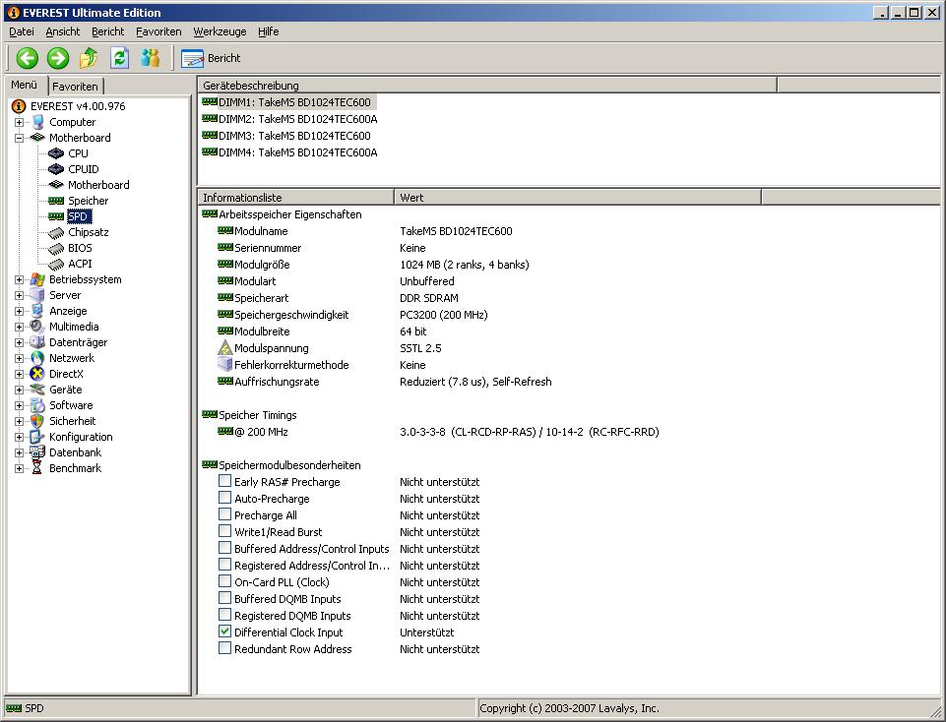This screenshot has width=946, height=722.
Task: Expand the Server tree node
Action: (20, 295)
